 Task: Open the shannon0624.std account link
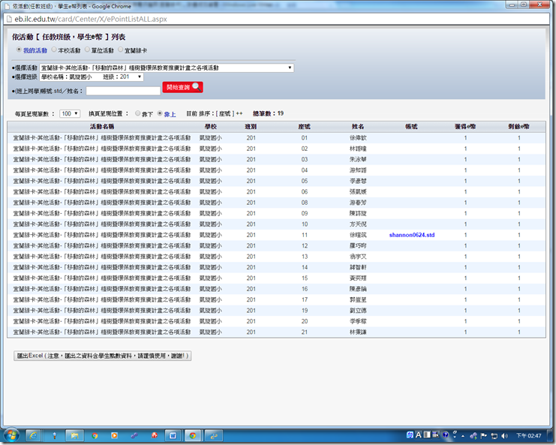click(x=411, y=235)
